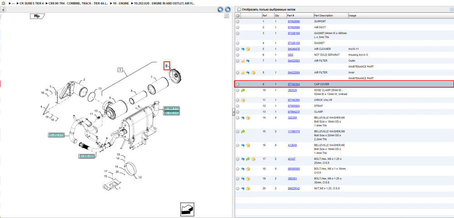Navigate to the next diagram with the forward arrow
Image resolution: width=454 pixels, height=218 pixels.
point(227,10)
